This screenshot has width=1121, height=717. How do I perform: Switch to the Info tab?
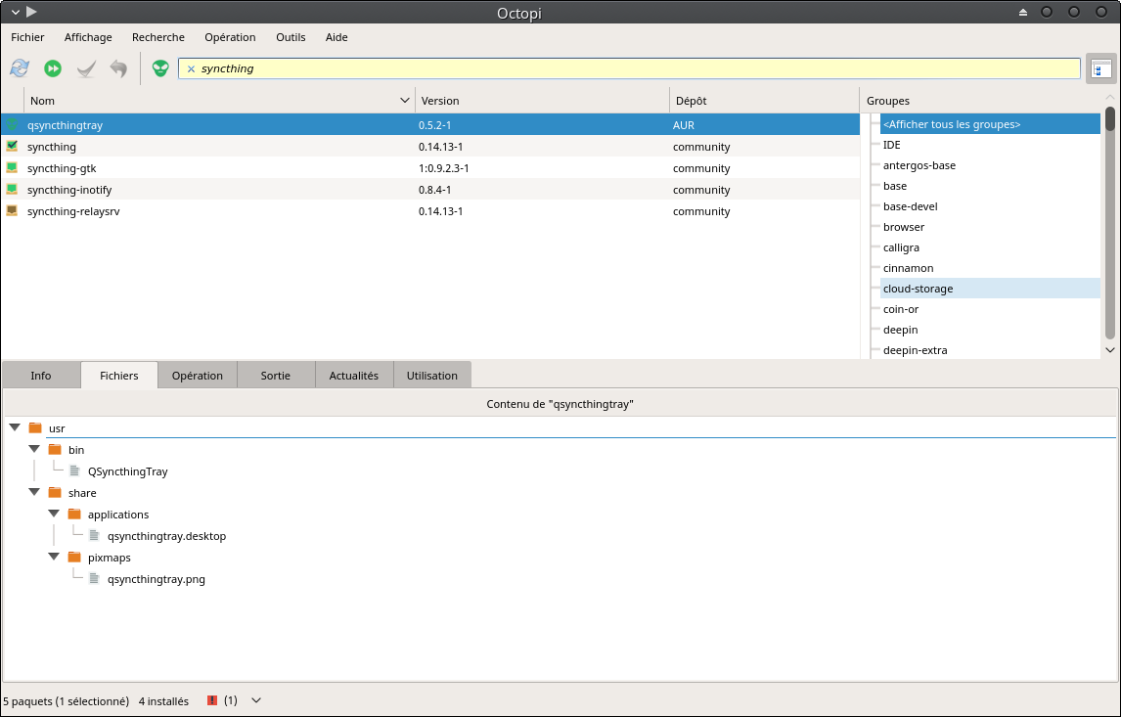pyautogui.click(x=41, y=376)
